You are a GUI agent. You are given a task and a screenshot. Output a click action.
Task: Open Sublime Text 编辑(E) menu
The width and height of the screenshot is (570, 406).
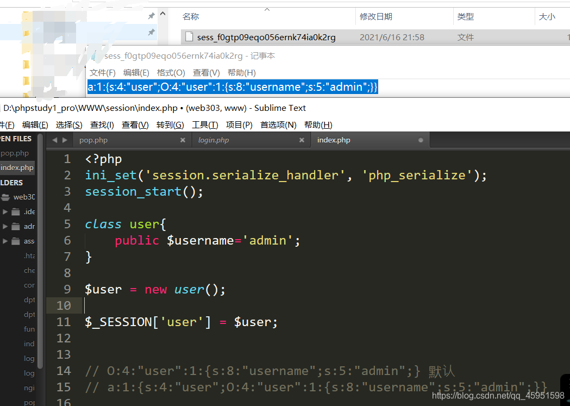tap(35, 125)
